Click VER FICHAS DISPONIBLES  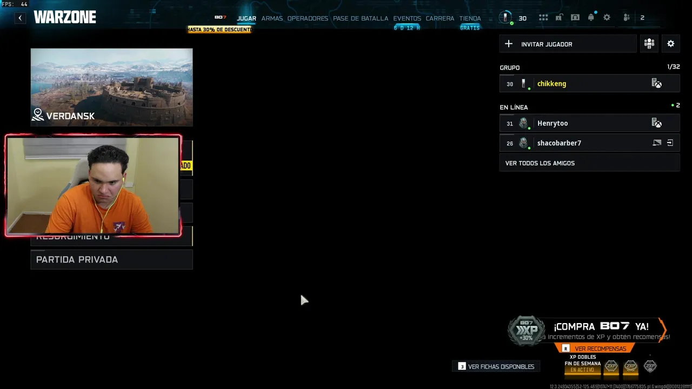(x=496, y=366)
